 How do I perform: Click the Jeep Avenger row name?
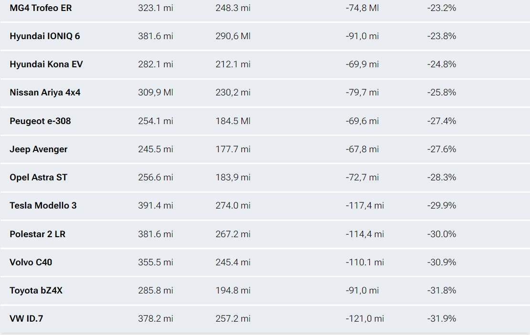(39, 149)
